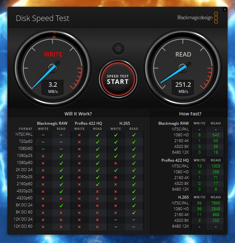Click H.265 read checkmark for 720p60

tap(134, 142)
